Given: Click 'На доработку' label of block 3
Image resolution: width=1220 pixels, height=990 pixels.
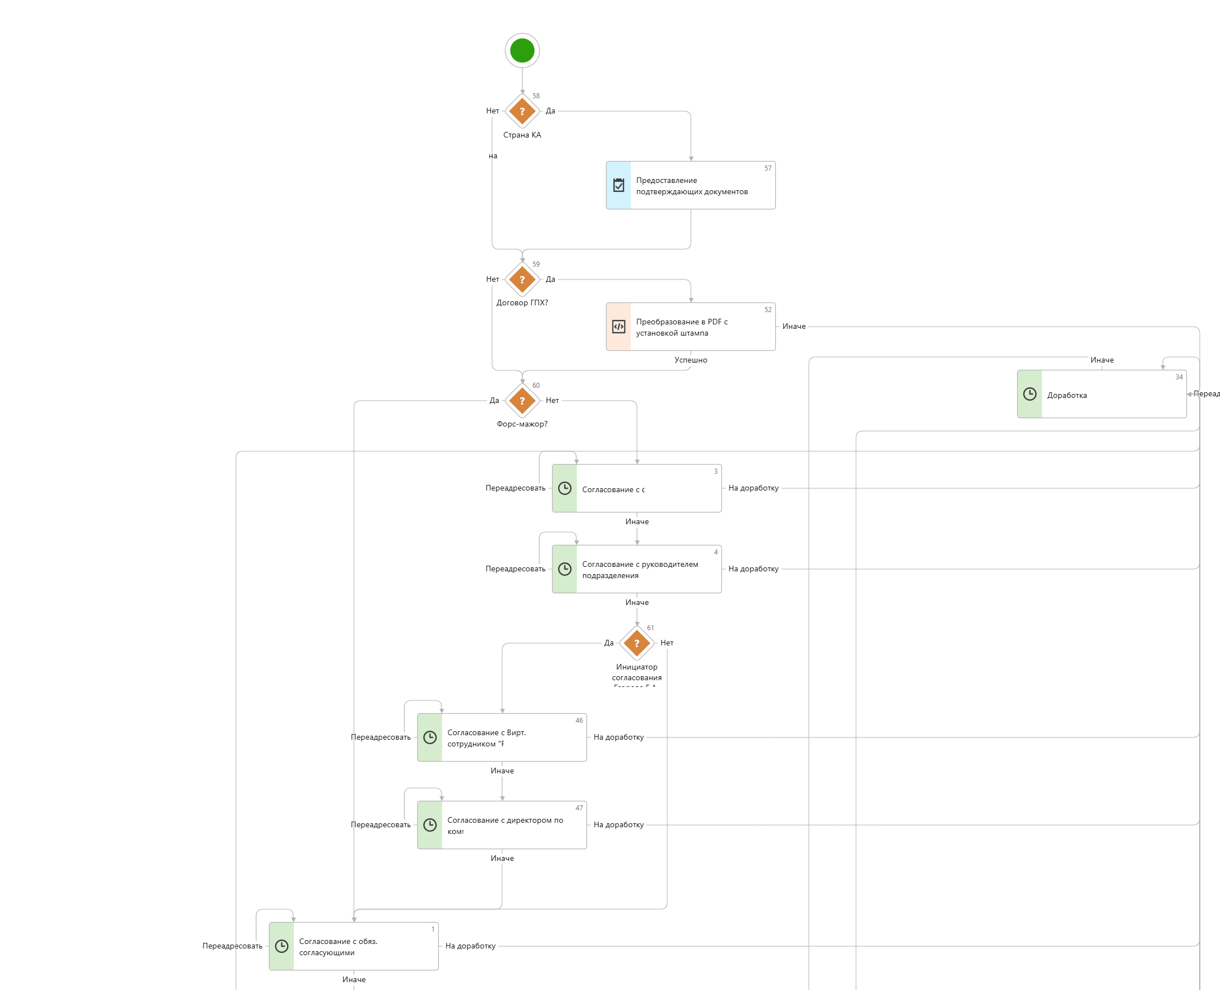Looking at the screenshot, I should pos(753,488).
